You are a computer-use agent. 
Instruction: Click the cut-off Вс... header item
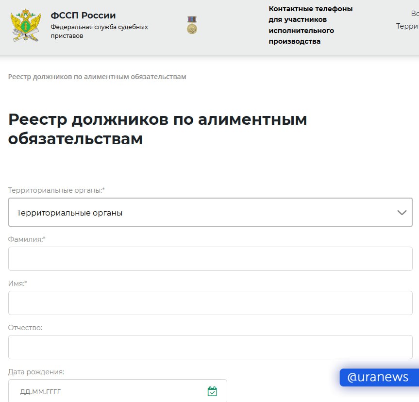coord(414,14)
